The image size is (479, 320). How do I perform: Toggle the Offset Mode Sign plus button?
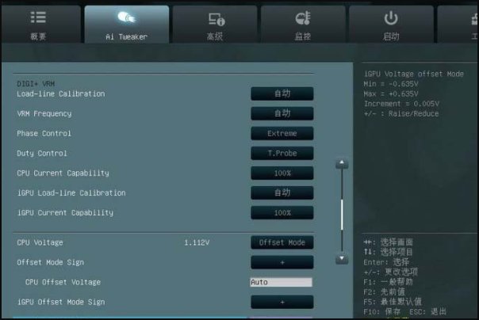pyautogui.click(x=282, y=262)
